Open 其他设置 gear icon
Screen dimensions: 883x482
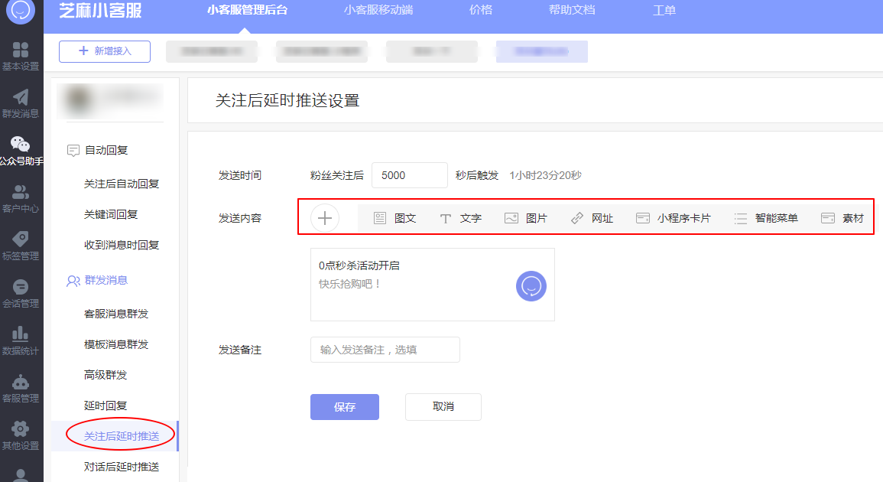21,429
